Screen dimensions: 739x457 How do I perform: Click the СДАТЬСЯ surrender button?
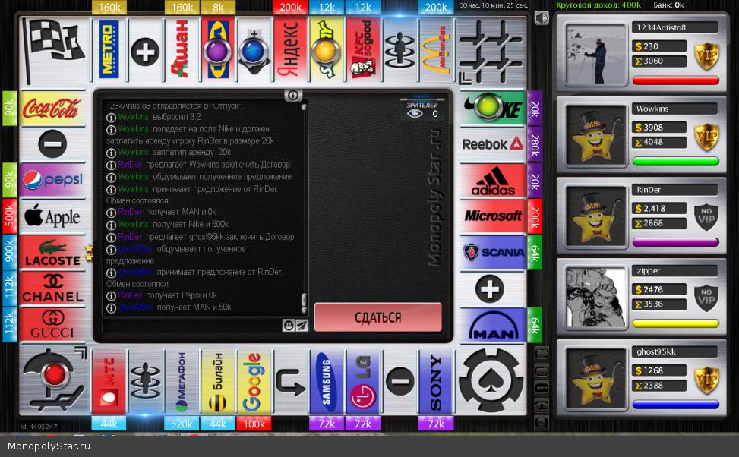[x=378, y=317]
